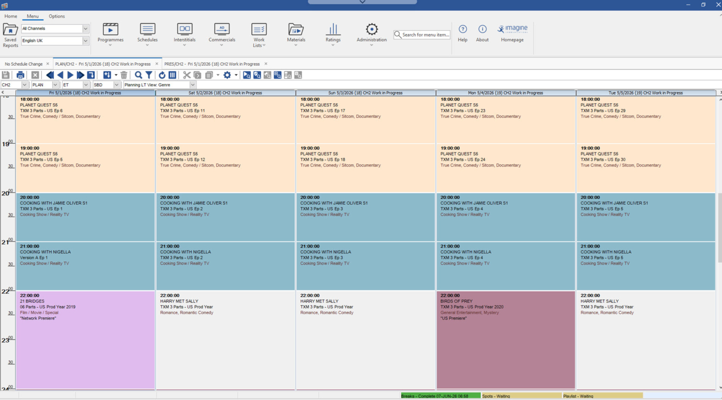The height and width of the screenshot is (400, 722).
Task: Search the schedule with magnifier icon
Action: tap(138, 75)
